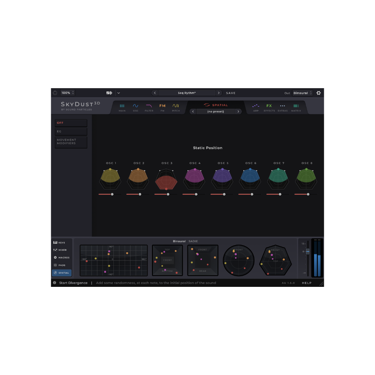Adjust the master output volume fader

point(308,251)
